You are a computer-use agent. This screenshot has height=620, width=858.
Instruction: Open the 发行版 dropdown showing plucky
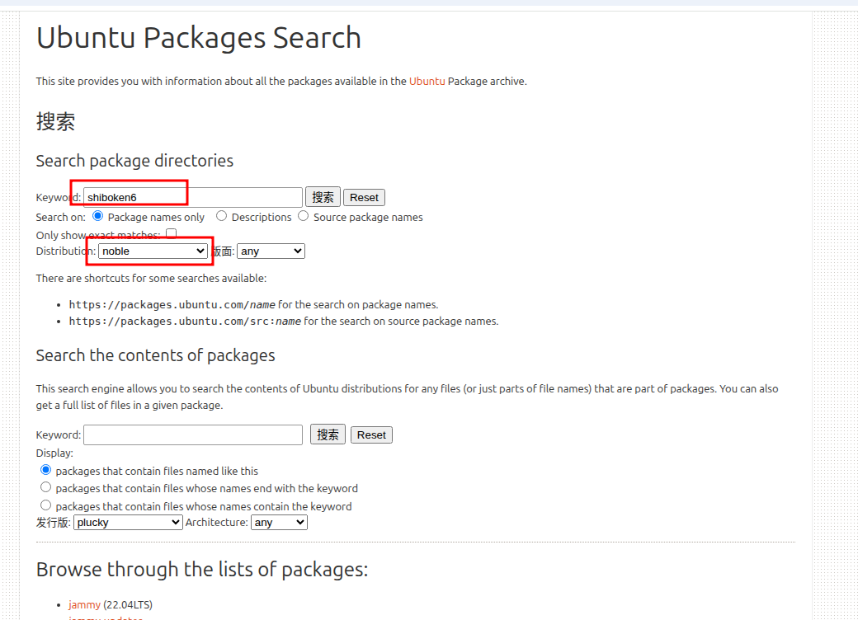pos(128,522)
